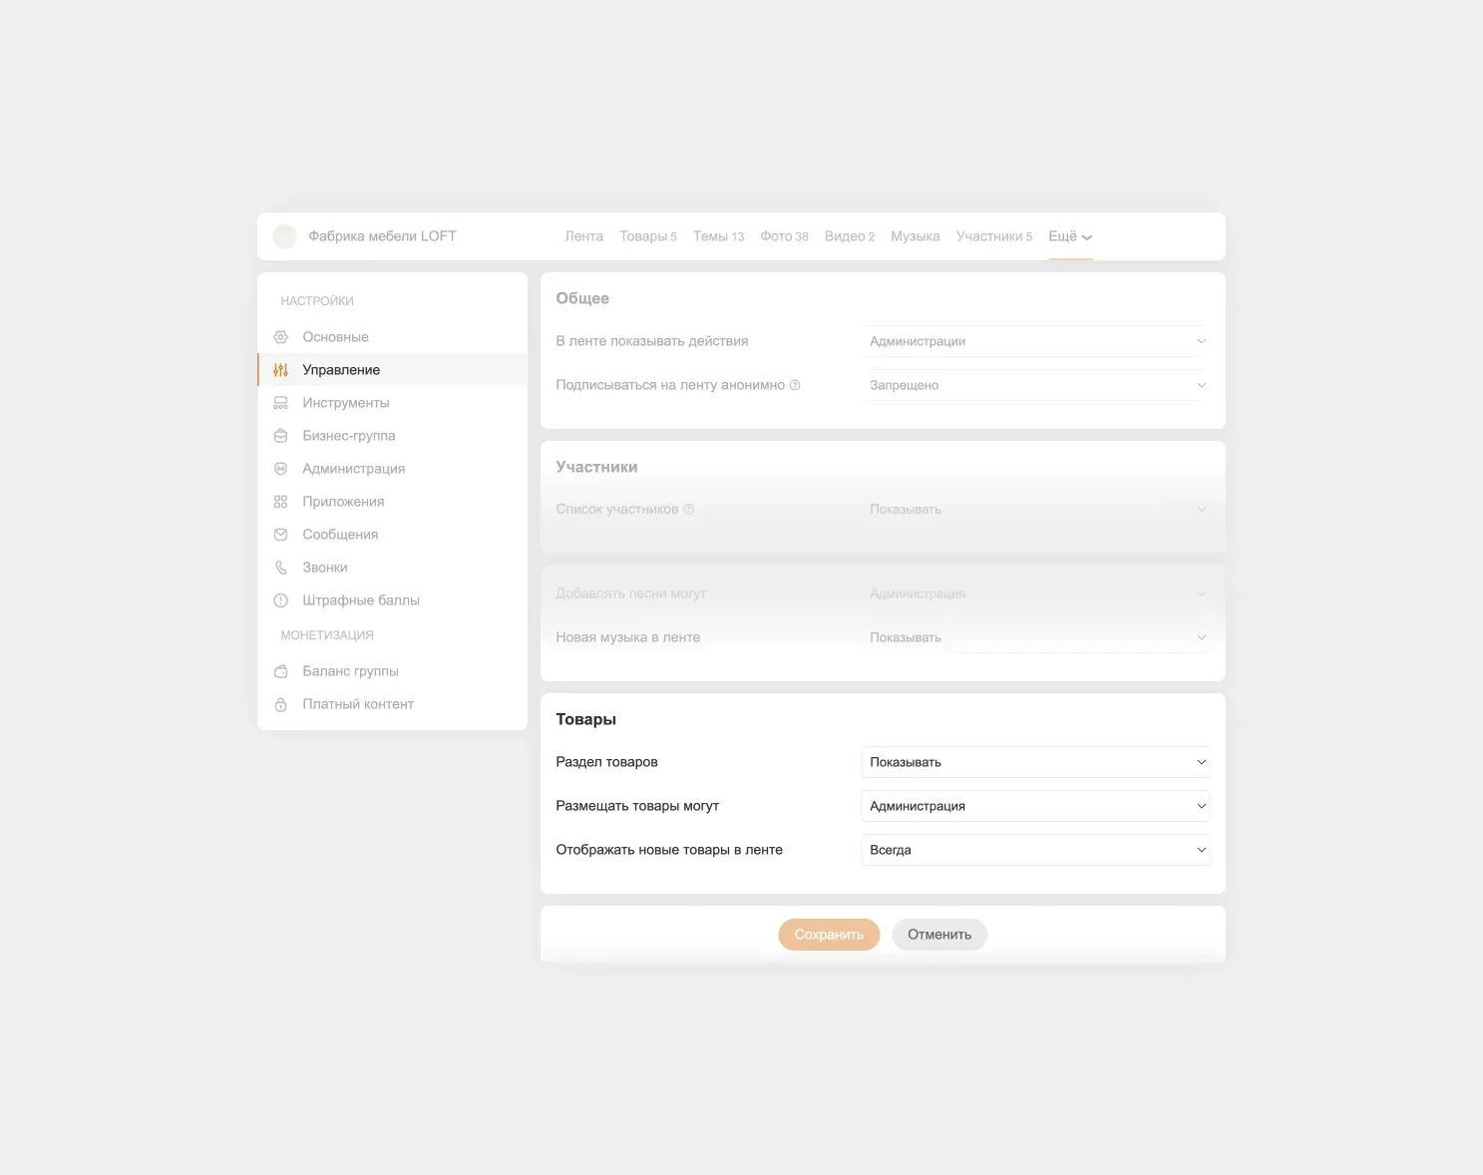The image size is (1483, 1175).
Task: Click the envelope icon beside Сообщения
Action: [281, 535]
